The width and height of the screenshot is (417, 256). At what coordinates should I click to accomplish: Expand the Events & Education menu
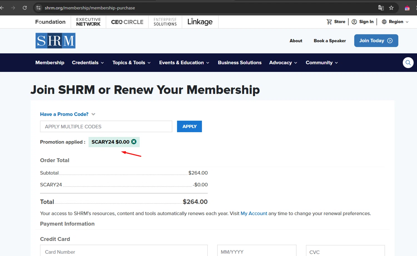coord(184,62)
